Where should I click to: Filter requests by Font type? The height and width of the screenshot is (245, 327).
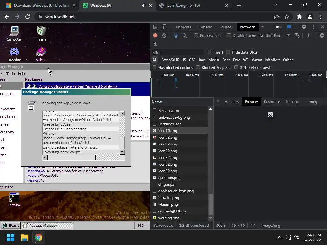pyautogui.click(x=226, y=60)
